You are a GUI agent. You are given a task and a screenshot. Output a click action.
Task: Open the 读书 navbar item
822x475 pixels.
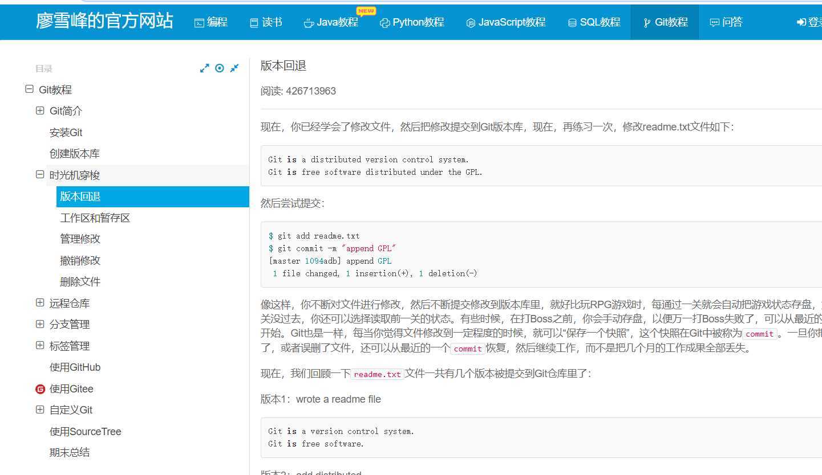point(266,22)
